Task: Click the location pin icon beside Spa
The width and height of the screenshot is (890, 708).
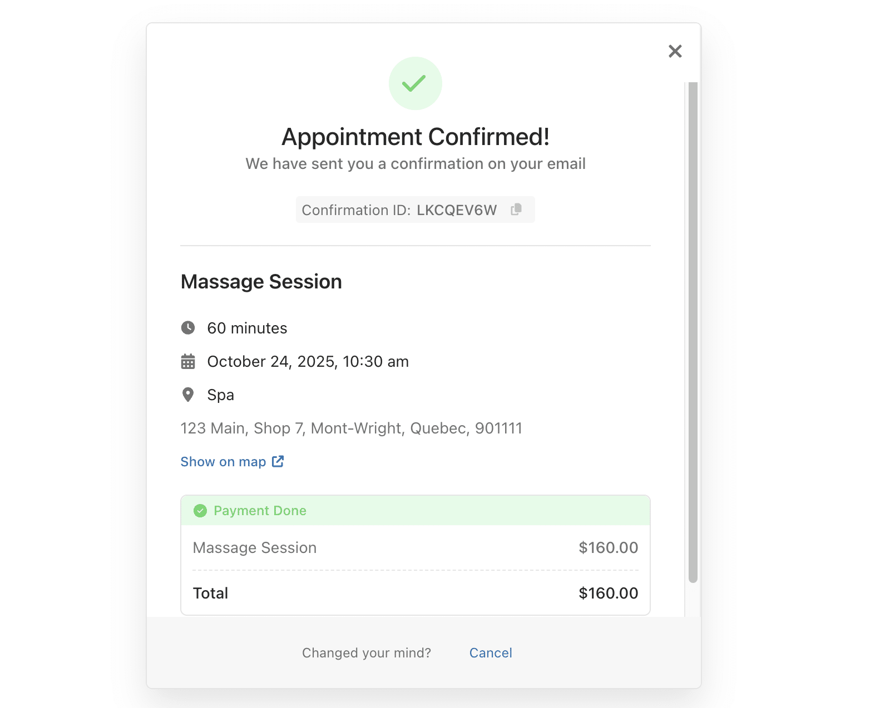Action: pos(188,395)
